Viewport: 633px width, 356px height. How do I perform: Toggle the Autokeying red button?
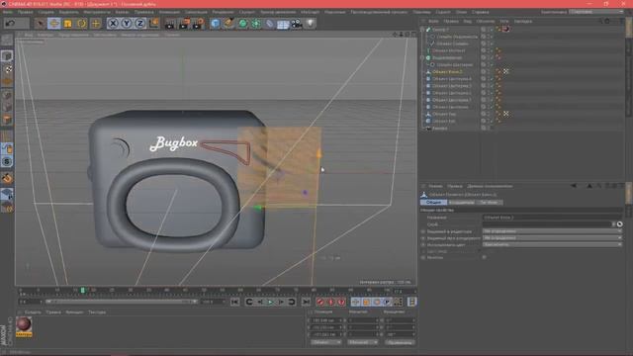click(x=331, y=302)
